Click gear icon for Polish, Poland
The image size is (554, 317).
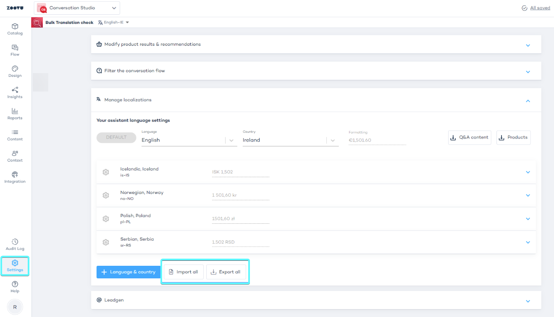[x=106, y=219]
